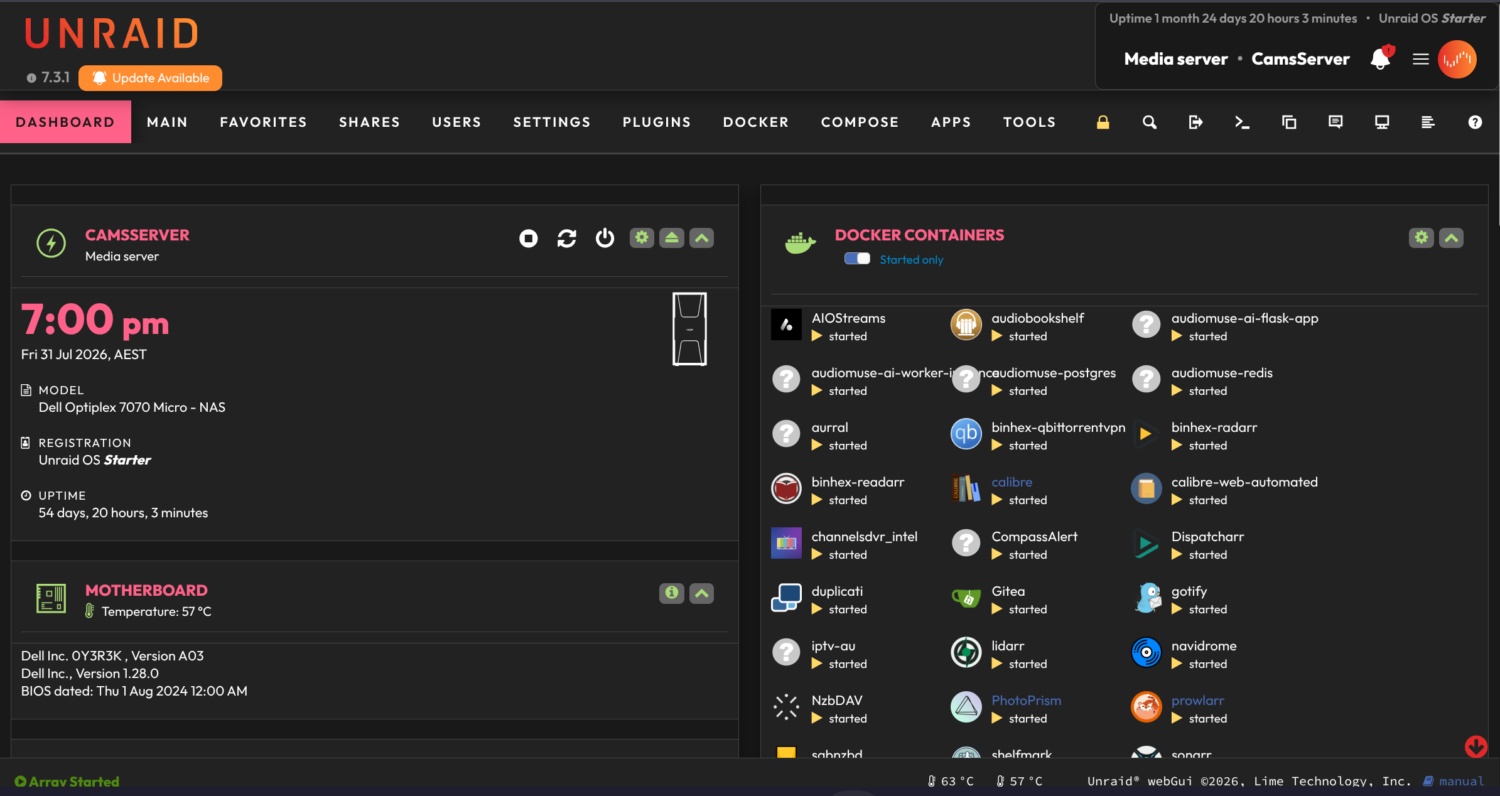Go to the Favorites tab

tap(264, 122)
